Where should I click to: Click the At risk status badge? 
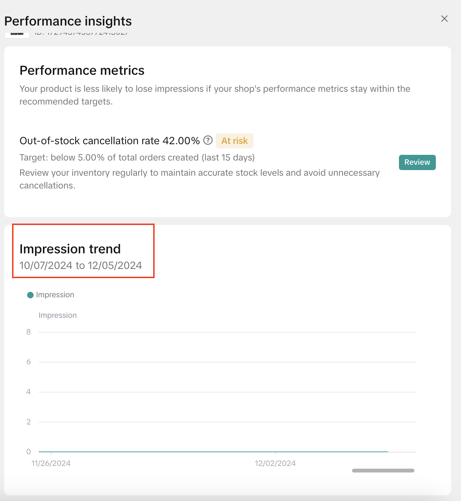point(234,141)
